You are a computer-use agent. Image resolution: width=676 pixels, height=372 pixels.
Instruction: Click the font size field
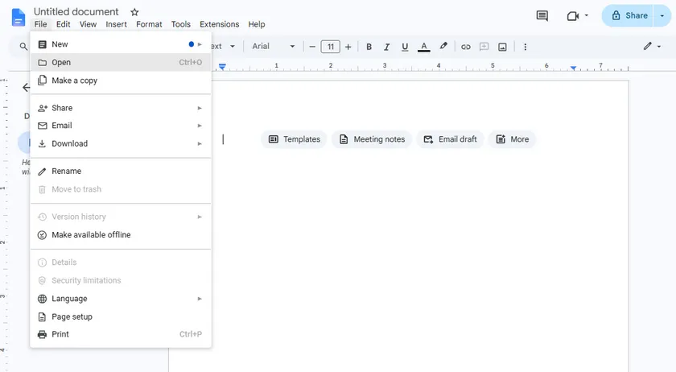(330, 47)
